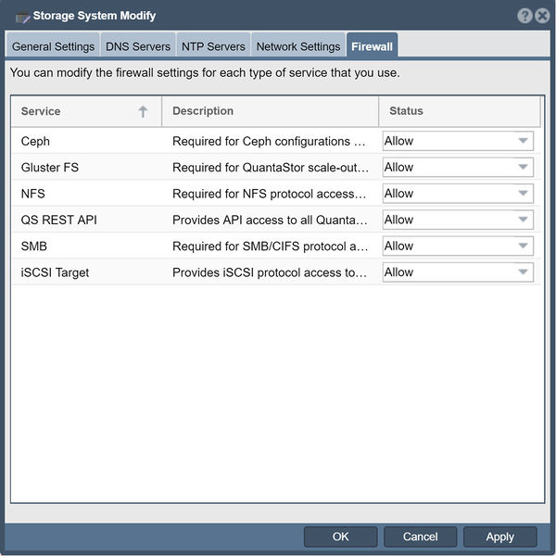The image size is (556, 556).
Task: Expand the QS REST API status dropdown
Action: click(x=458, y=220)
